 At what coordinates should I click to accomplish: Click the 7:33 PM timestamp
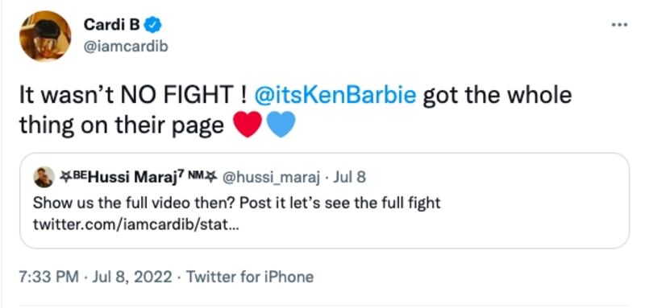tap(48, 277)
